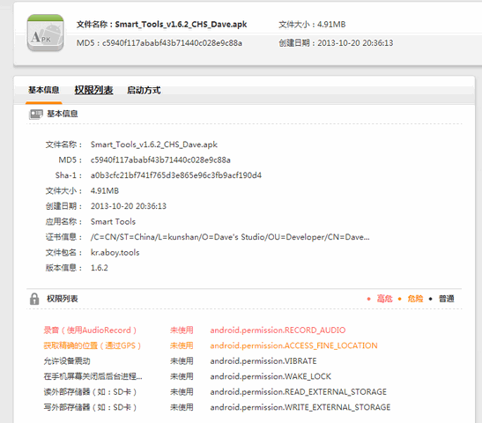The width and height of the screenshot is (482, 423).
Task: Click the red 高危 legend dot
Action: [368, 299]
